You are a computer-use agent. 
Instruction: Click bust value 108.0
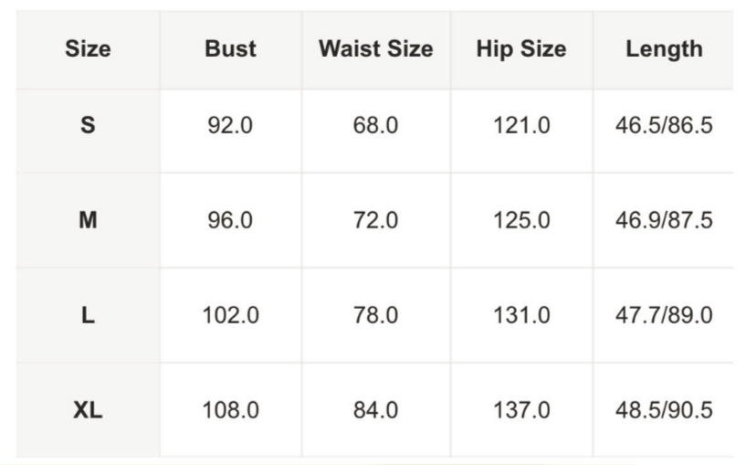[230, 411]
